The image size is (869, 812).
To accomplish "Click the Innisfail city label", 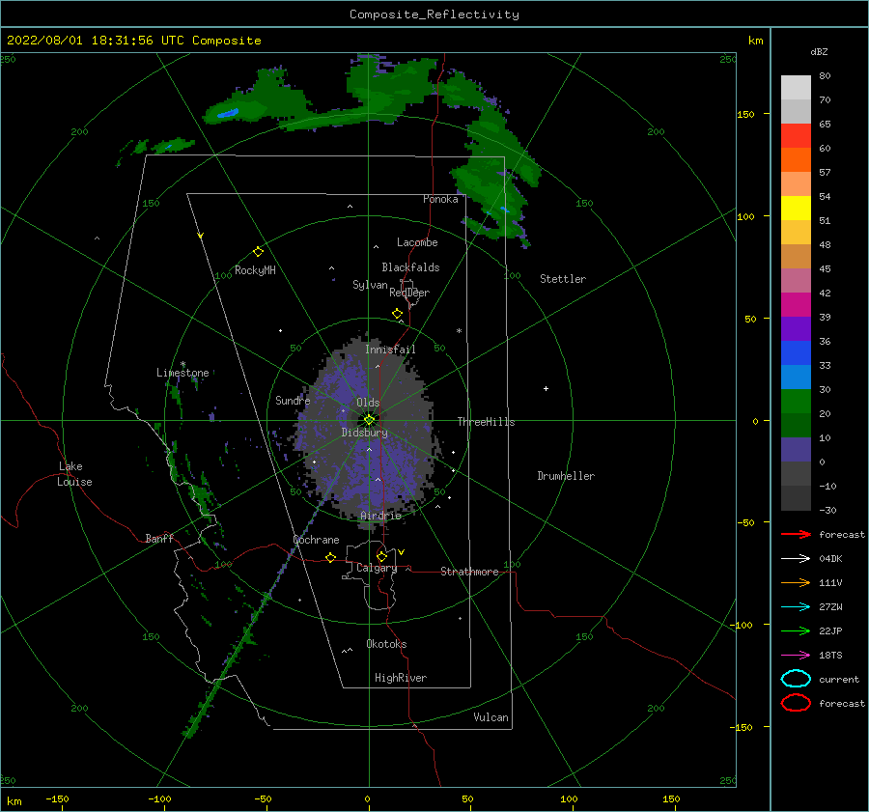I will point(390,350).
